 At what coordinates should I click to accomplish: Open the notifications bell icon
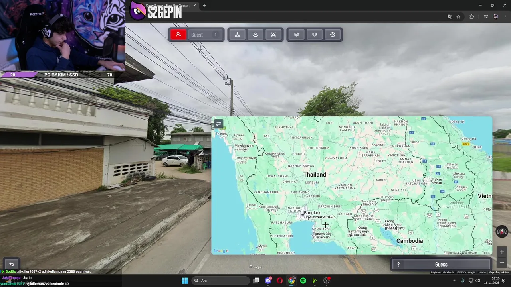[x=504, y=281]
